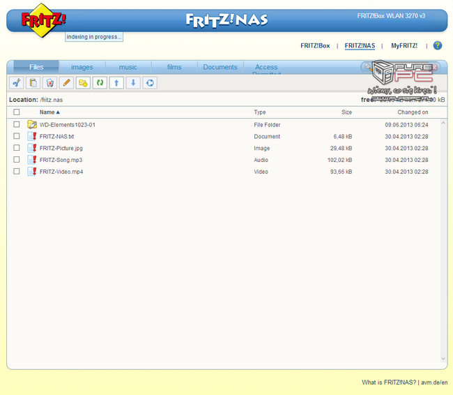
Task: Click the Paste clipboard toolbar icon
Action: (x=33, y=83)
